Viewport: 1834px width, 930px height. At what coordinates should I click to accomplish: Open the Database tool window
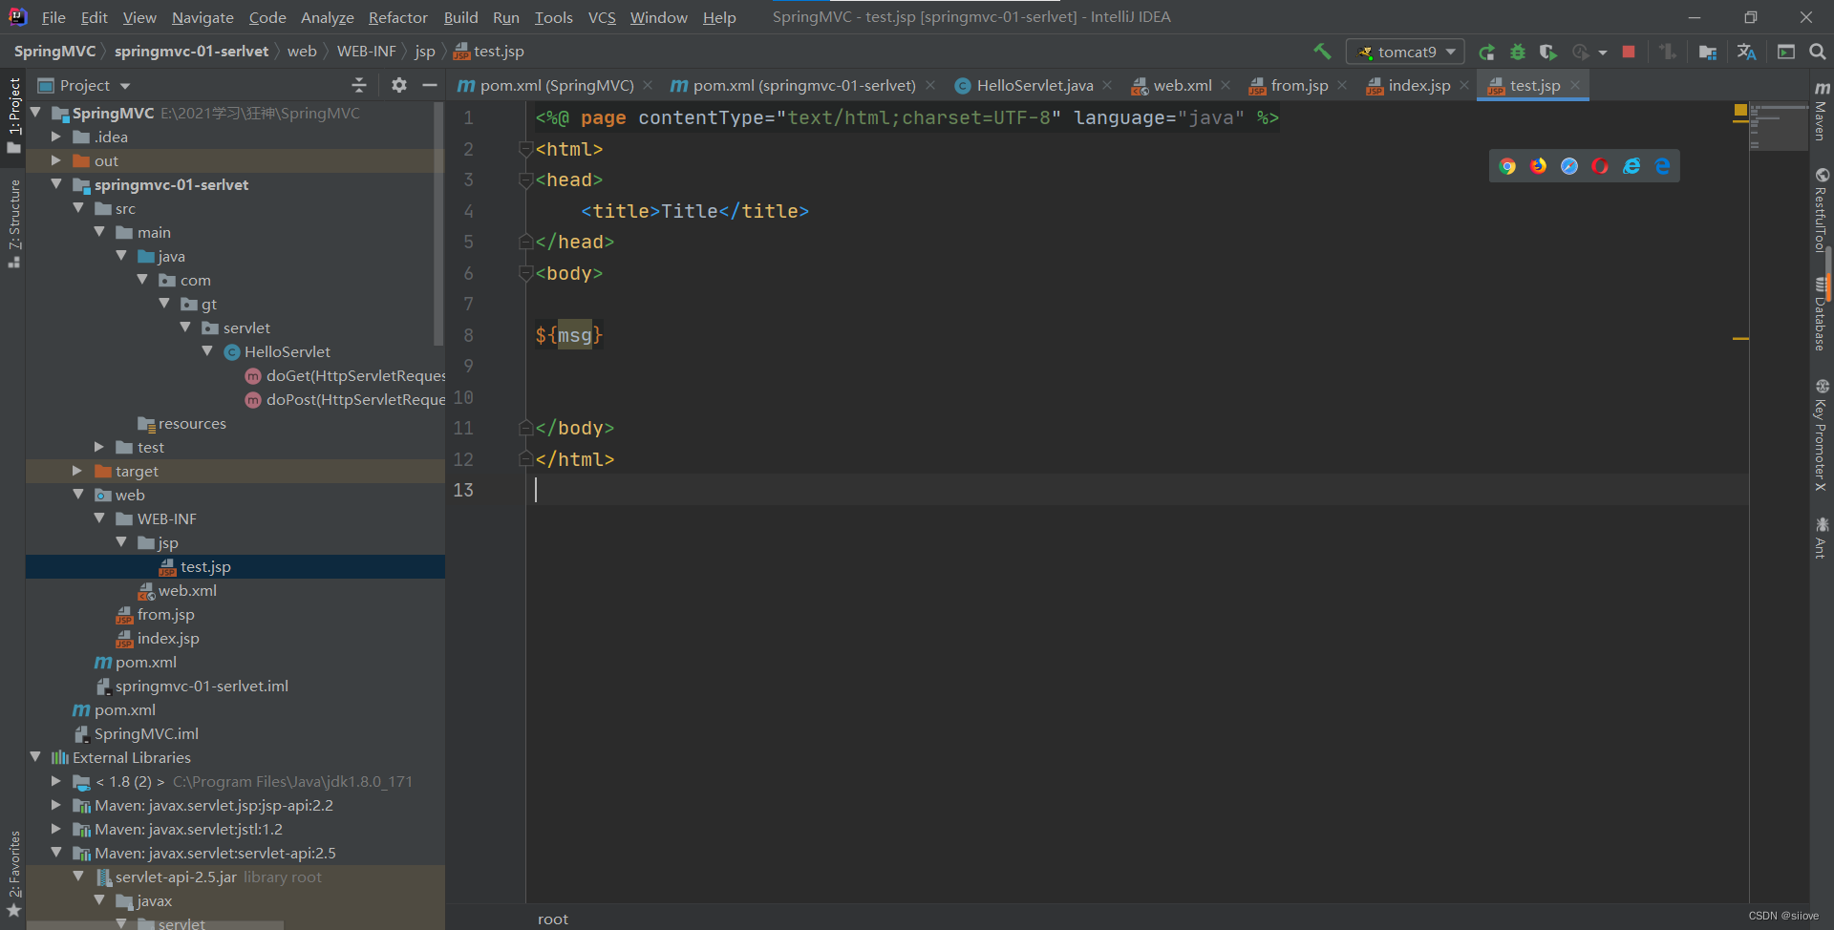pos(1822,313)
